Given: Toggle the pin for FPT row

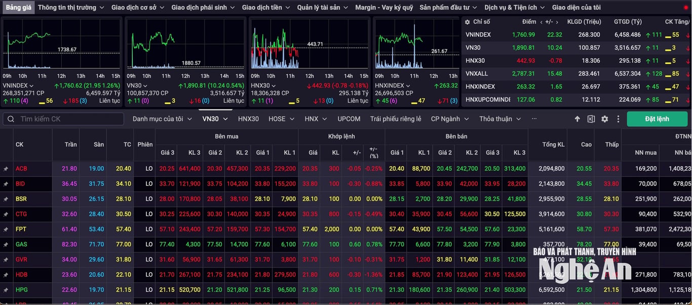Looking at the screenshot, I should (x=6, y=230).
